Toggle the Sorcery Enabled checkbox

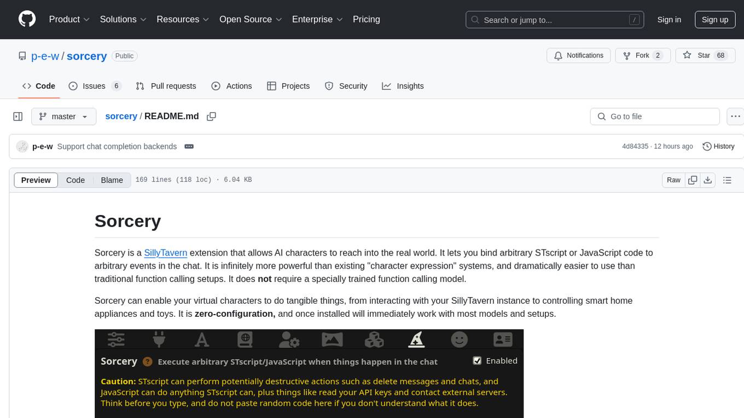coord(477,361)
